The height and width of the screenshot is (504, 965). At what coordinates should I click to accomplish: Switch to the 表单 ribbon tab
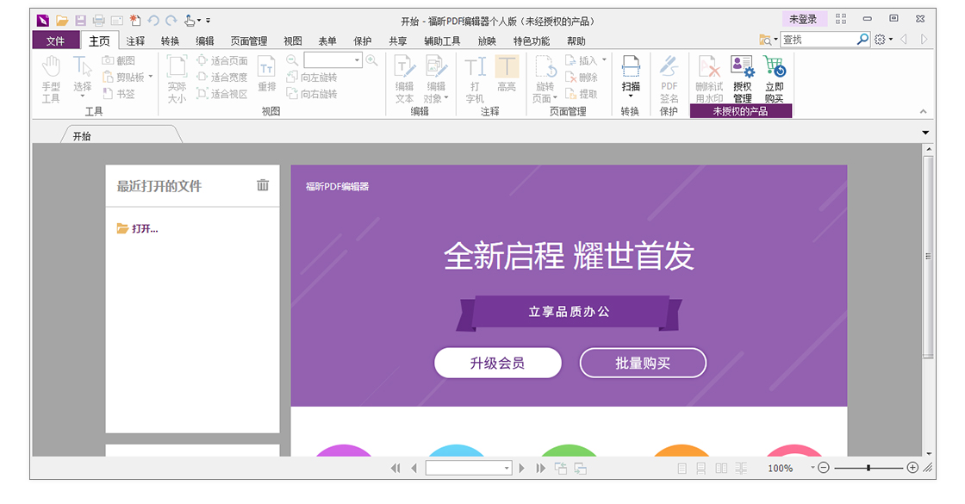pos(327,41)
